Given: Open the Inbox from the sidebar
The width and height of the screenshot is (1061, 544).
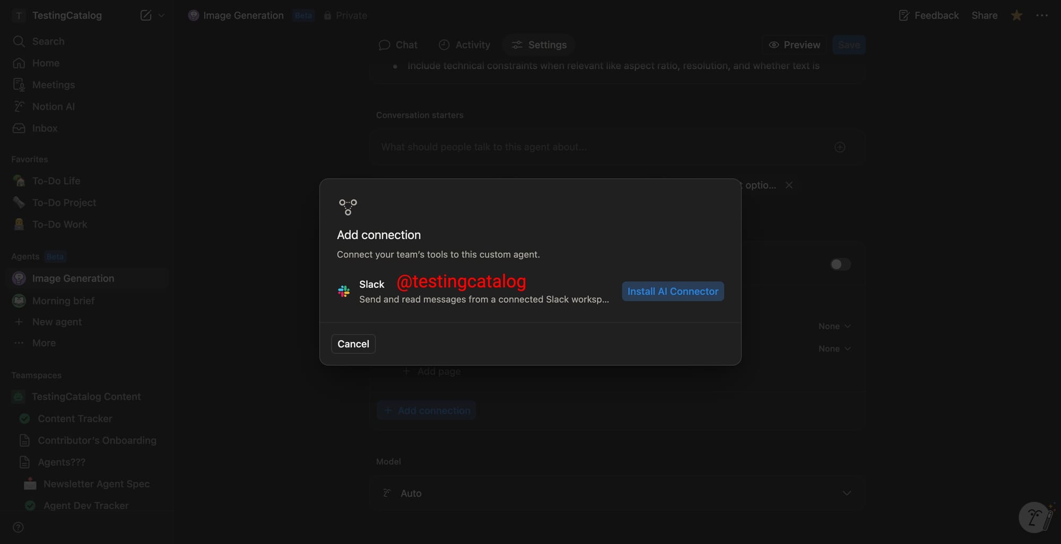Looking at the screenshot, I should pos(44,128).
